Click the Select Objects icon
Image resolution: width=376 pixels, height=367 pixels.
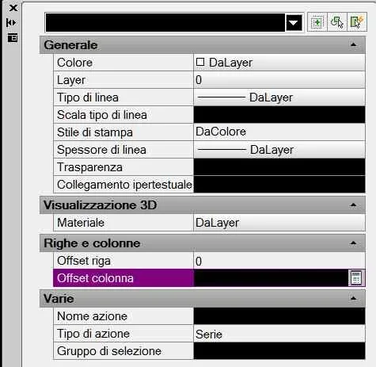tap(337, 22)
